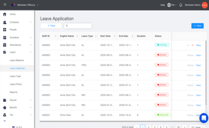
Task: Click the Payroll sidebar icon
Action: tap(5, 100)
